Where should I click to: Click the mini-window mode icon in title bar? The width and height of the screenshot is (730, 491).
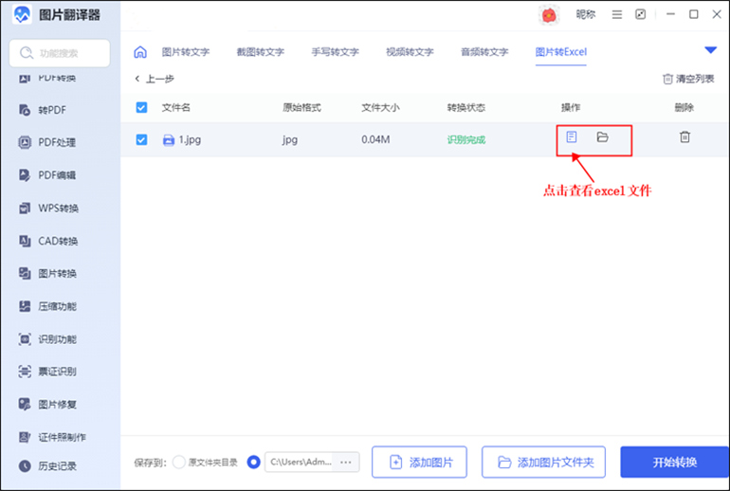641,14
